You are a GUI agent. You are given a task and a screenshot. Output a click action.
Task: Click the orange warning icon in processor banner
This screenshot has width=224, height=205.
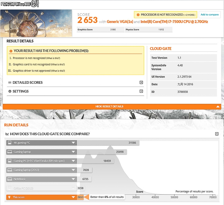tap(138, 15)
